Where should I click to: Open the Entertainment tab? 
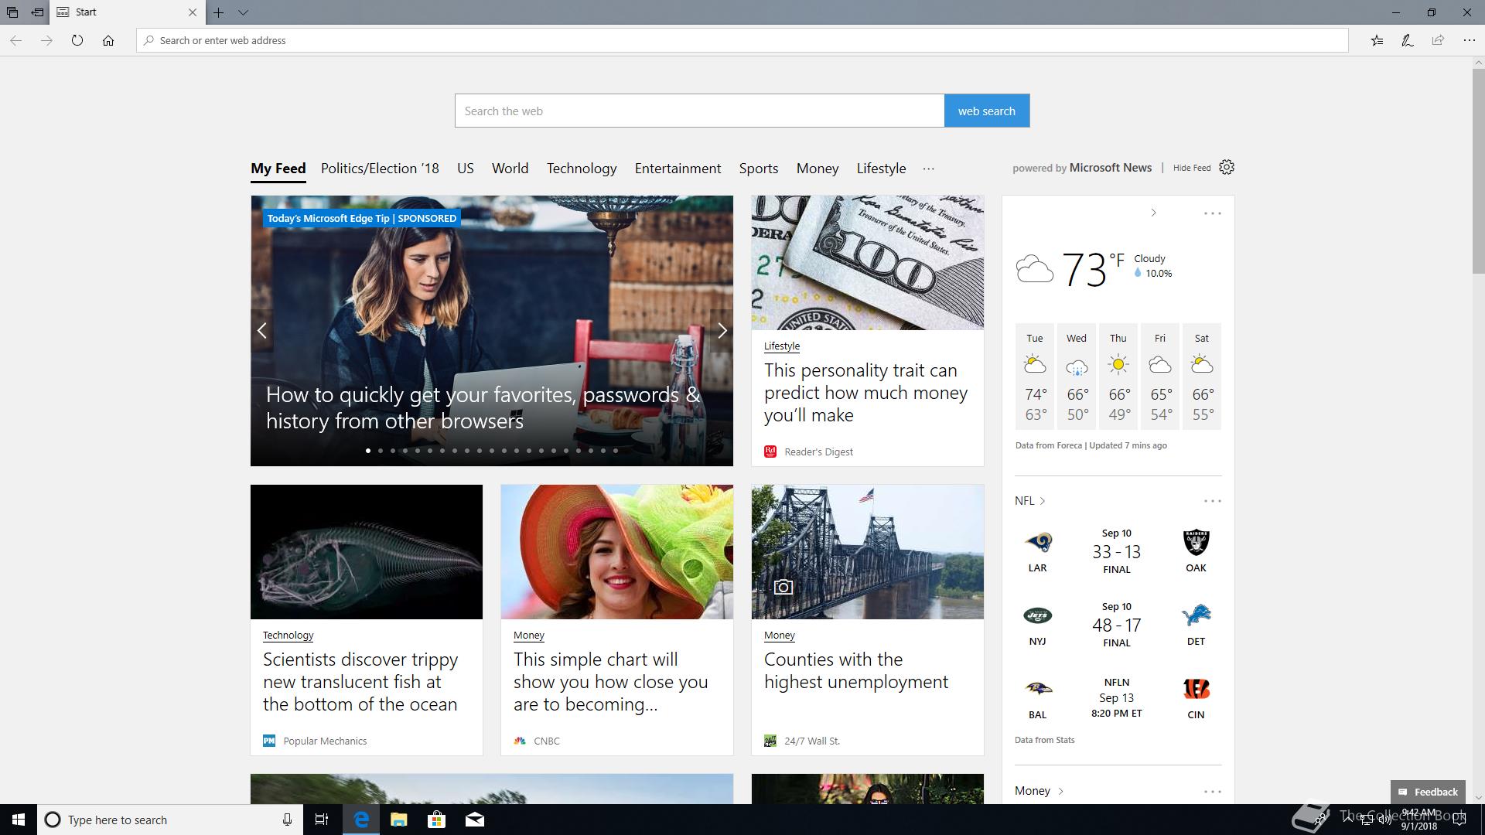(678, 169)
